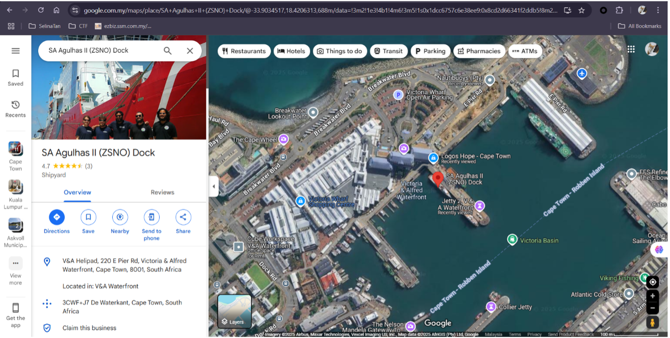The width and height of the screenshot is (670, 338).
Task: Click the Collier Jetty marker
Action: (x=491, y=307)
